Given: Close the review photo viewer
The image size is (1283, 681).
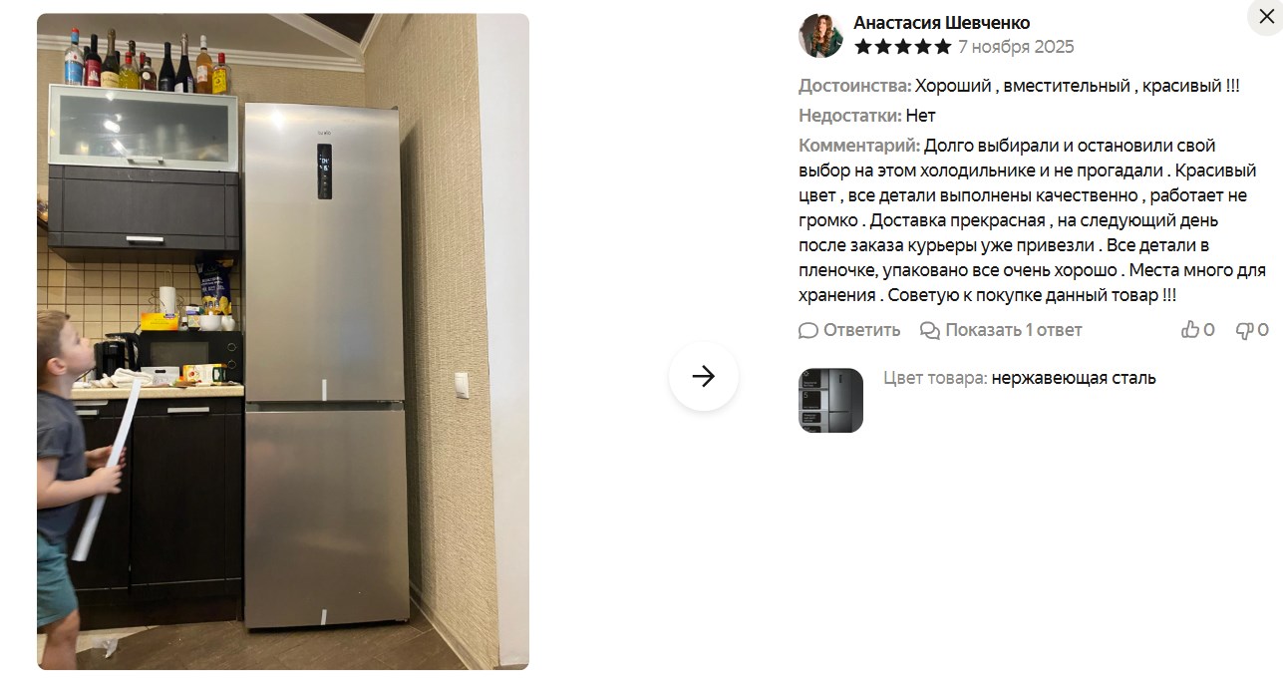Looking at the screenshot, I should click(x=1265, y=15).
